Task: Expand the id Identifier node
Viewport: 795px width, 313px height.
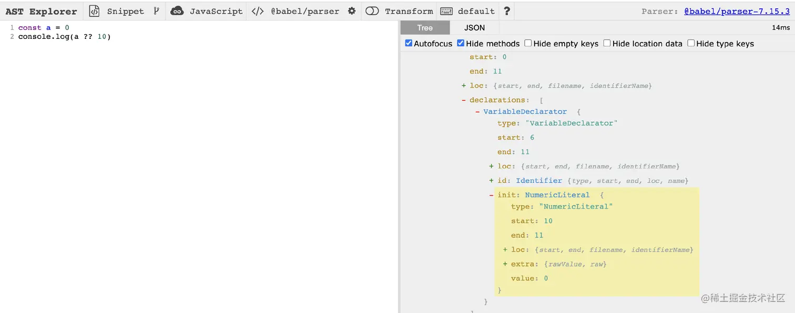Action: [492, 181]
